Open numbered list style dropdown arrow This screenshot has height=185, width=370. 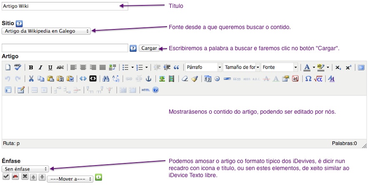coord(147,68)
